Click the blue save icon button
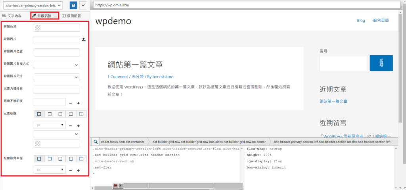The image size is (406, 190). point(73,5)
